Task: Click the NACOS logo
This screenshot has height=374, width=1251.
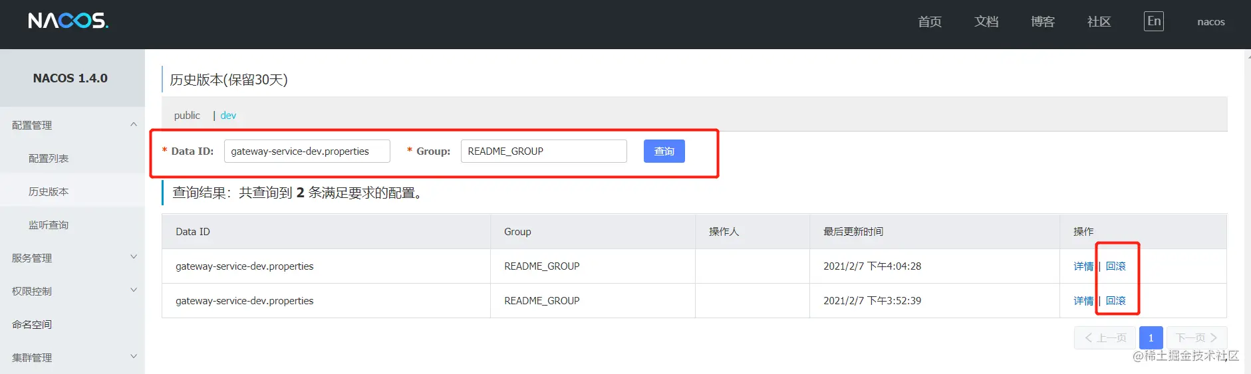Action: 68,21
